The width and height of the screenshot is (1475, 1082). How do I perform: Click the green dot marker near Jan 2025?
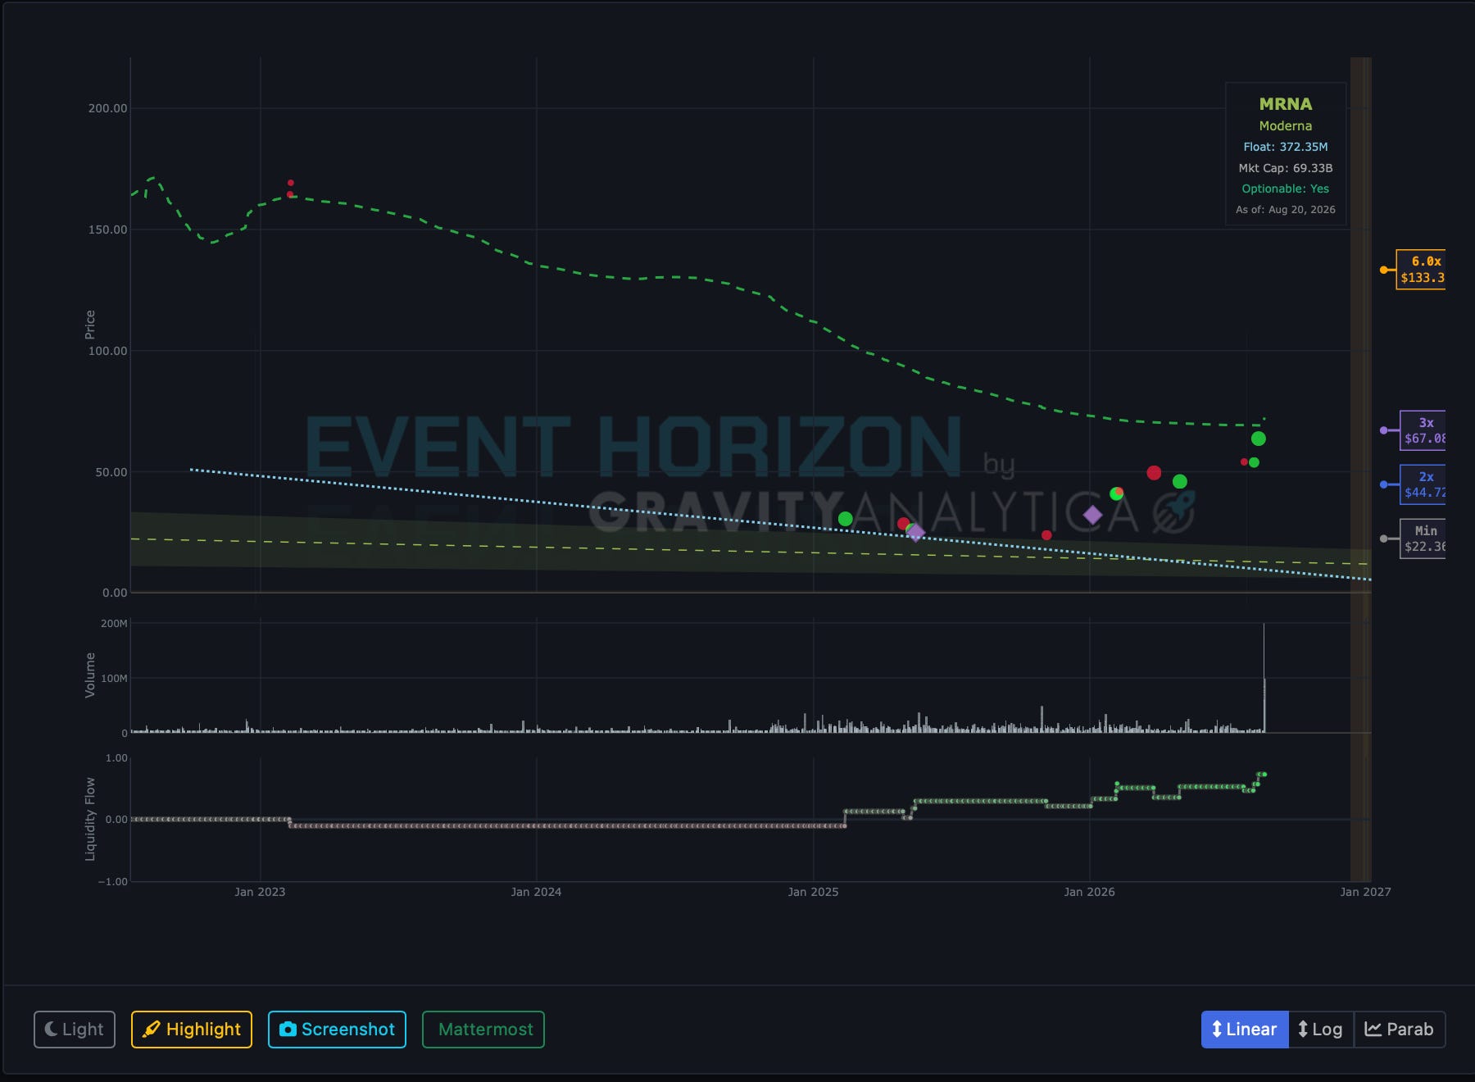(x=846, y=519)
